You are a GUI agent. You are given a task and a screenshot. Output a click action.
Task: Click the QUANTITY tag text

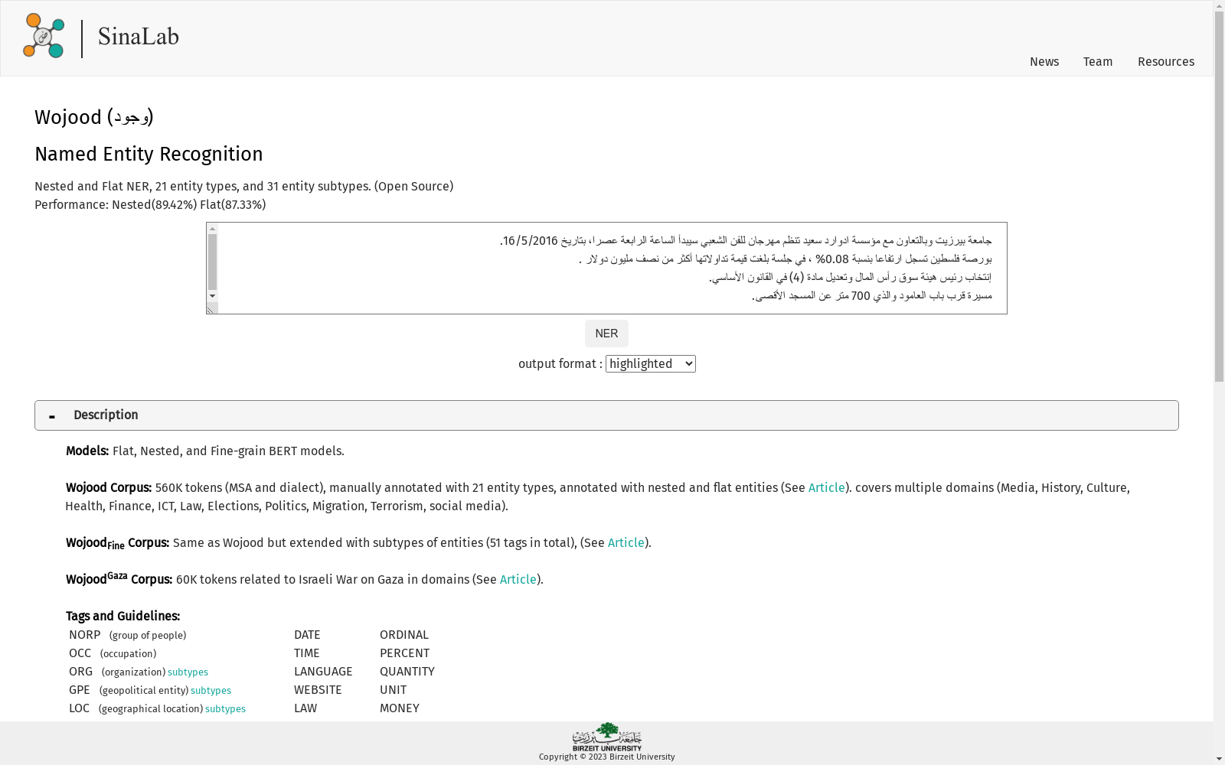click(407, 672)
